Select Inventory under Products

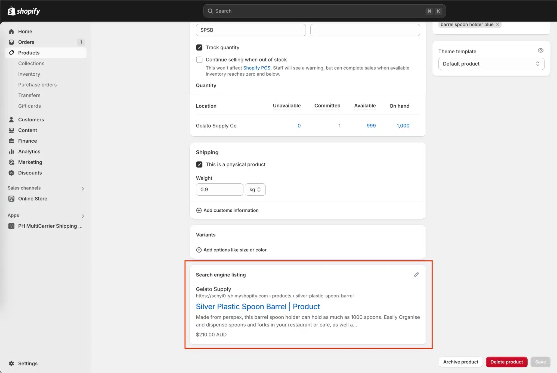pos(29,74)
